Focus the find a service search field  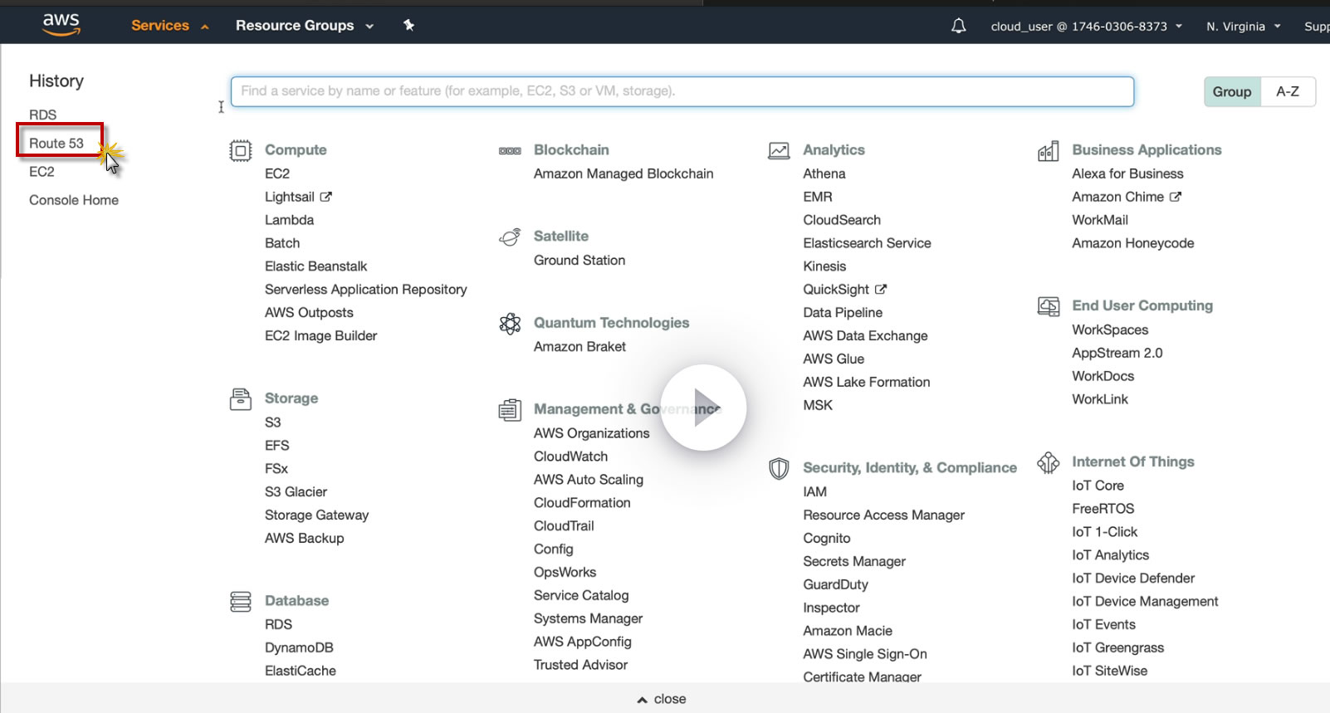[682, 91]
